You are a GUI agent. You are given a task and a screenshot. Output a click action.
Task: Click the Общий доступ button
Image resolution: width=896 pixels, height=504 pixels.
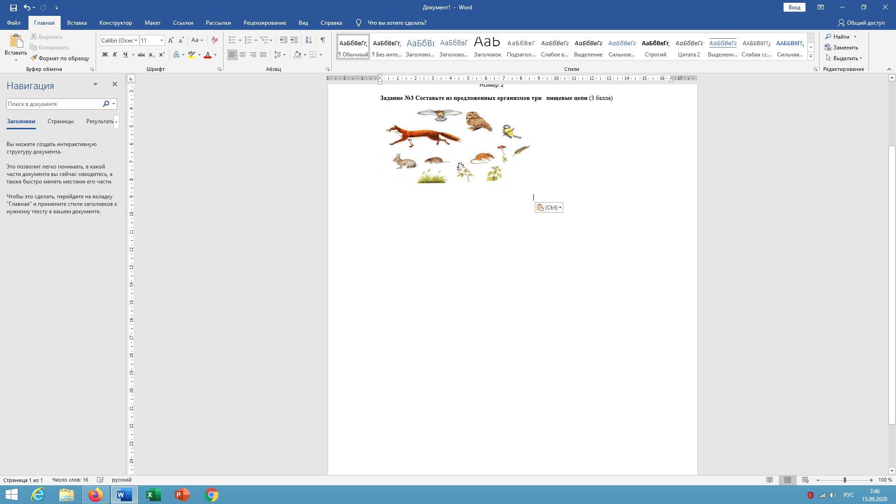point(861,22)
